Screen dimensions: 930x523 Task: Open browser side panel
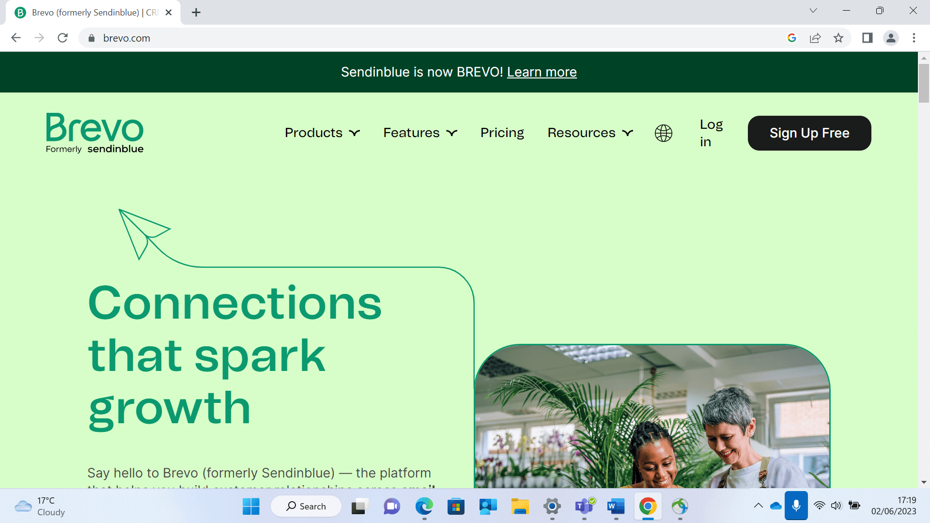click(867, 38)
